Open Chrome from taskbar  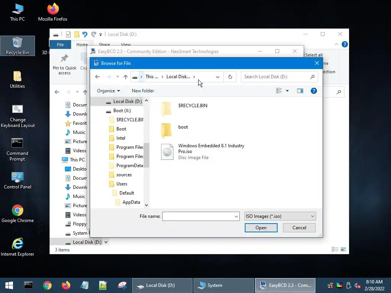[x=47, y=285]
